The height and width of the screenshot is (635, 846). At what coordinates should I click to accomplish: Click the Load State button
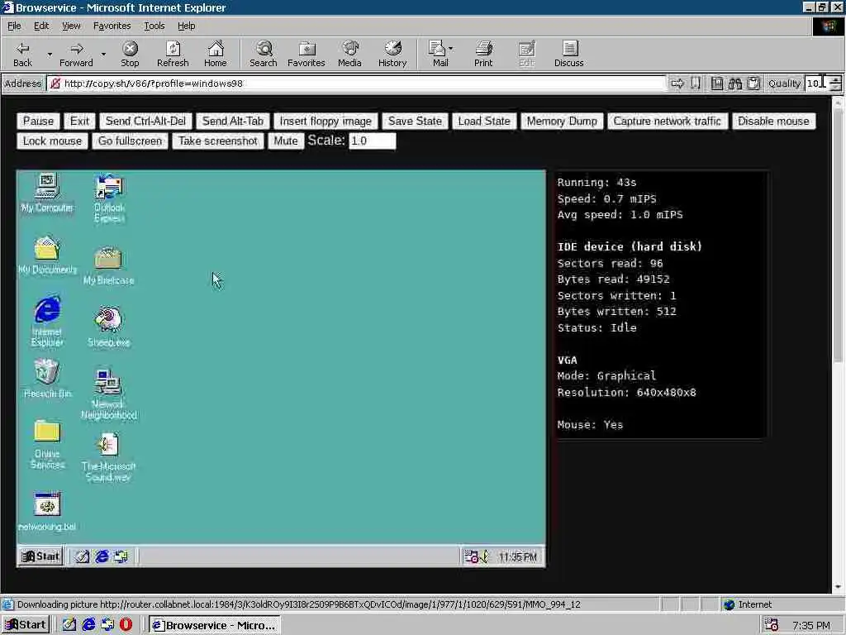pos(484,121)
